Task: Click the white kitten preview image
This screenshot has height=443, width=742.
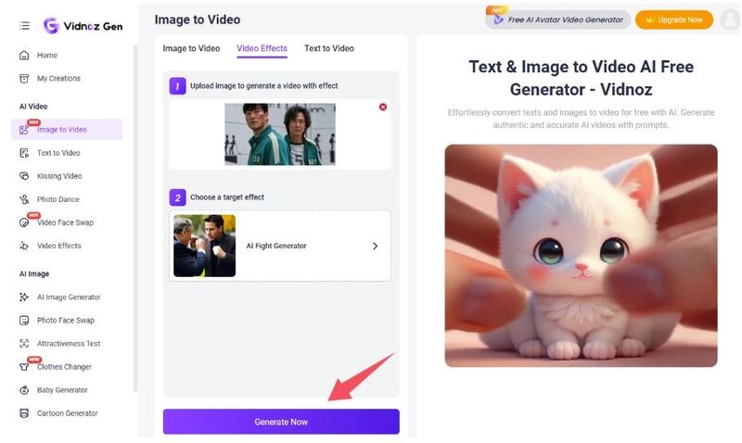Action: click(582, 256)
